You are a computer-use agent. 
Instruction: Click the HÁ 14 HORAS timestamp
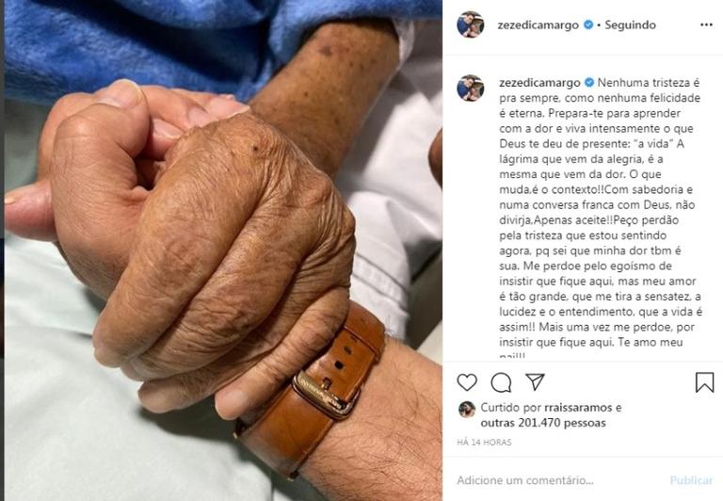coord(484,443)
